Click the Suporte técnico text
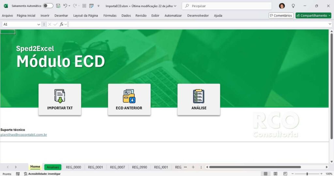 pyautogui.click(x=13, y=130)
